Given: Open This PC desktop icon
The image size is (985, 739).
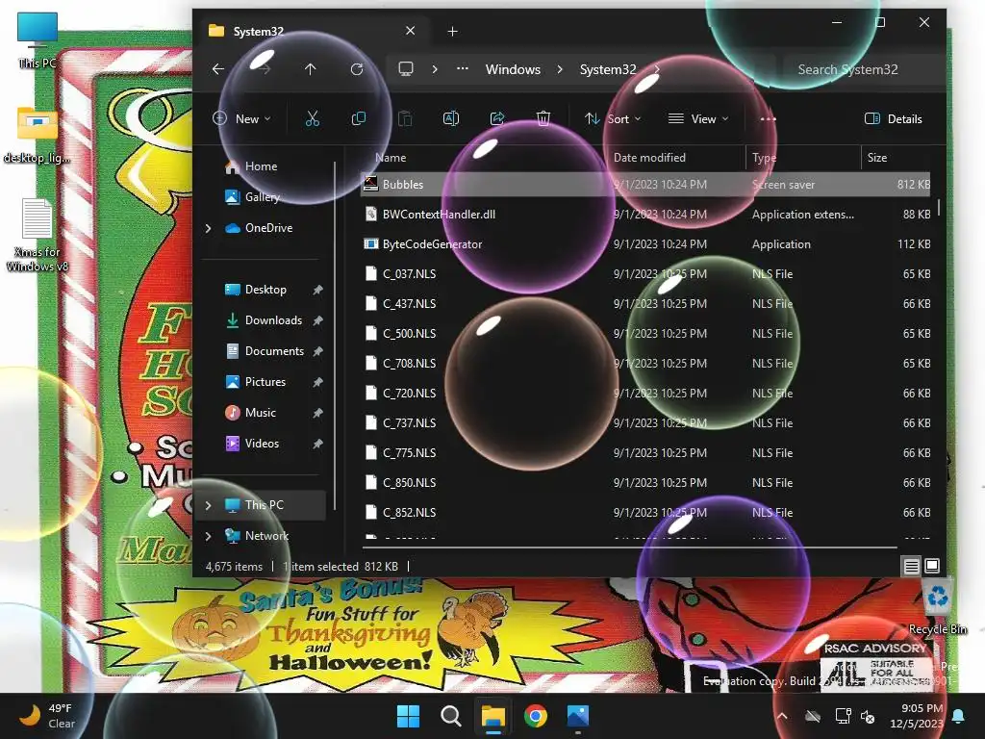Looking at the screenshot, I should [x=38, y=40].
